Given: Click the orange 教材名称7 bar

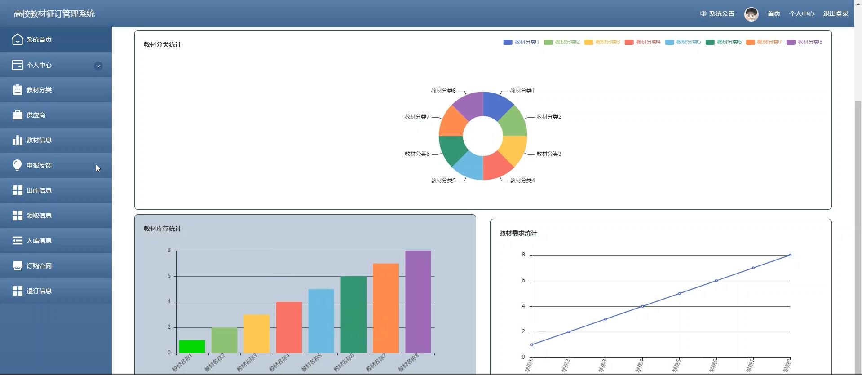Looking at the screenshot, I should tap(386, 308).
